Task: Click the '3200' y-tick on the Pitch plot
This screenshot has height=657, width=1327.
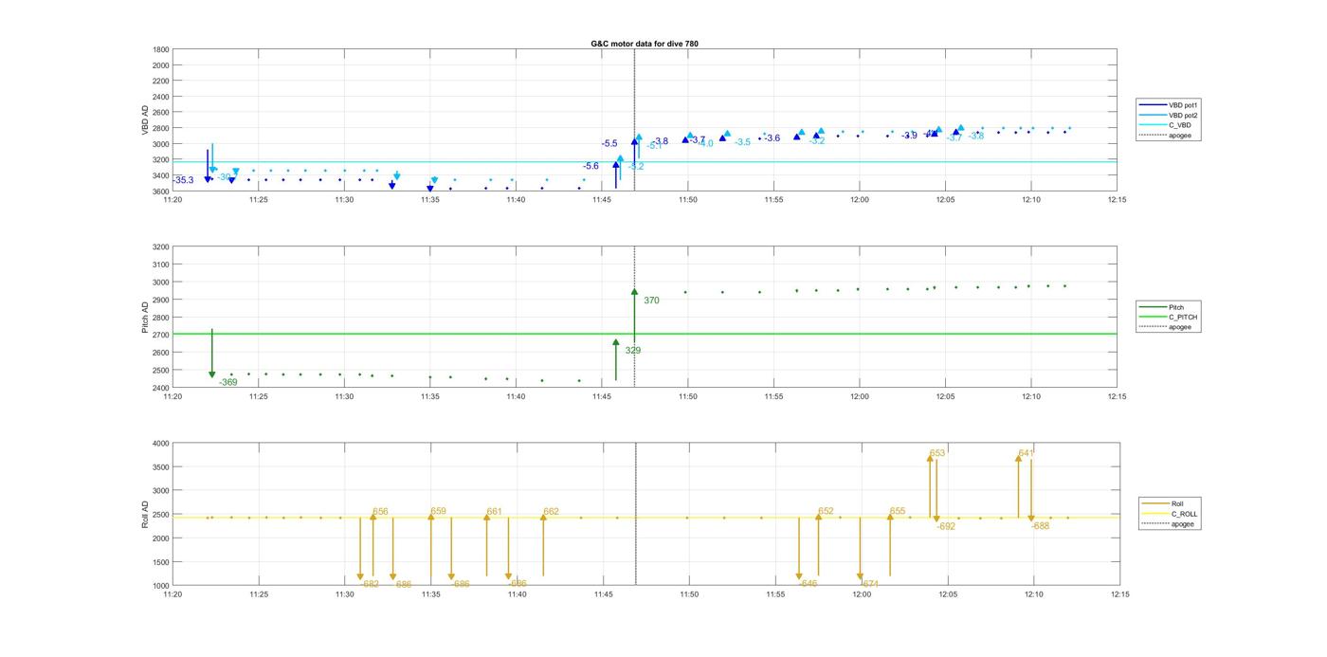Action: point(161,247)
